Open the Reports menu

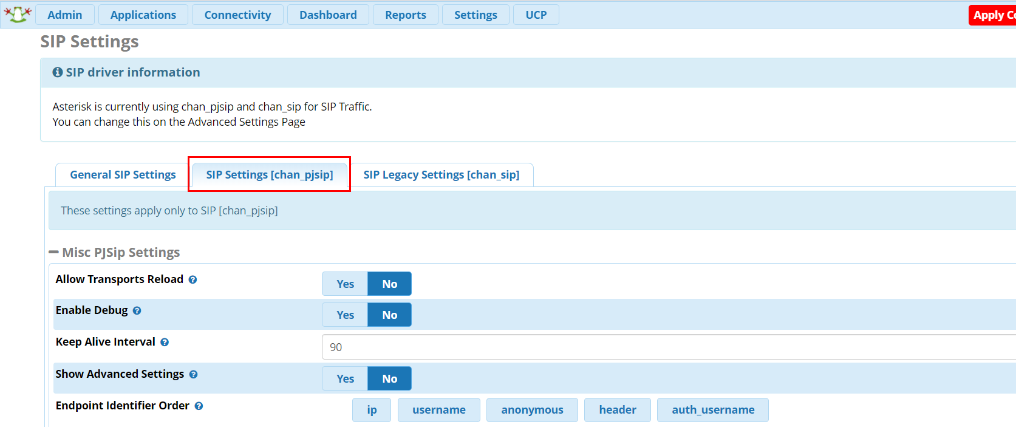click(406, 15)
